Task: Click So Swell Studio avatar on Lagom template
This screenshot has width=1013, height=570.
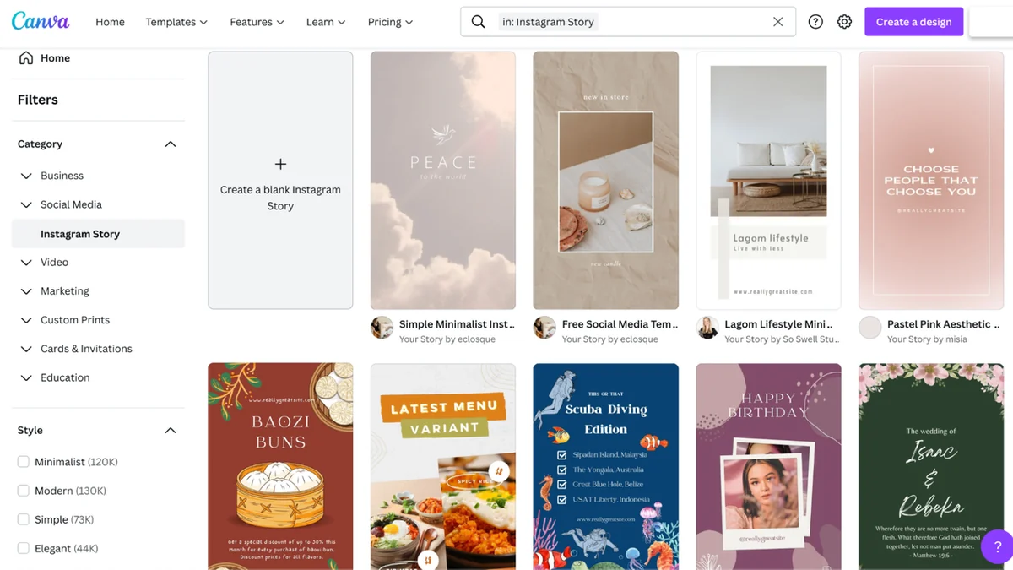Action: pyautogui.click(x=707, y=328)
